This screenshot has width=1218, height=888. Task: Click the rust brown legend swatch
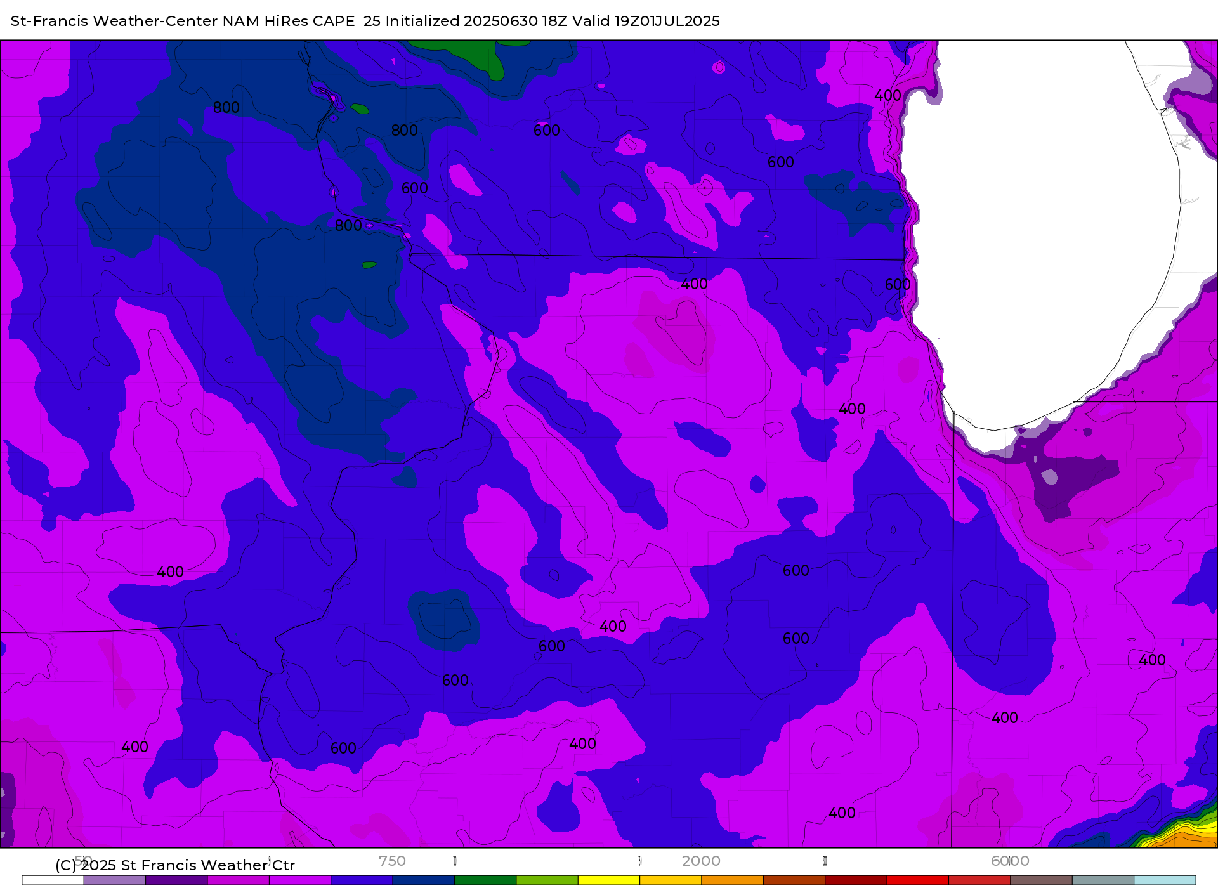794,880
